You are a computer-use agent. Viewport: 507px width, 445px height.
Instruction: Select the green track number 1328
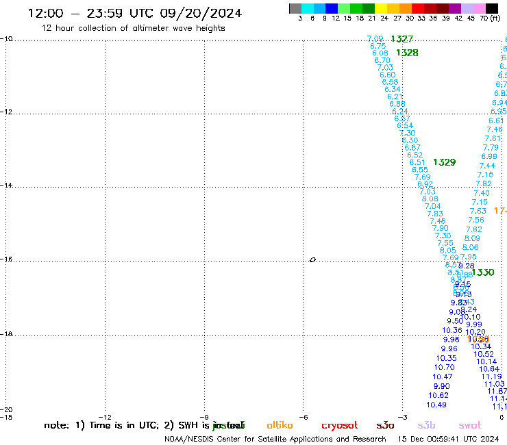(407, 53)
